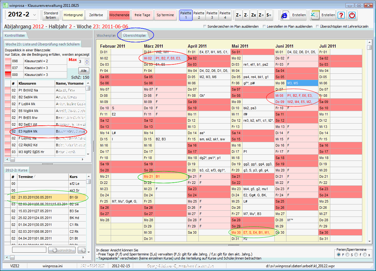Enable 'Sonderzeichen im Plan ausblenden' checkbox
This screenshot has width=376, height=271.
click(x=205, y=26)
